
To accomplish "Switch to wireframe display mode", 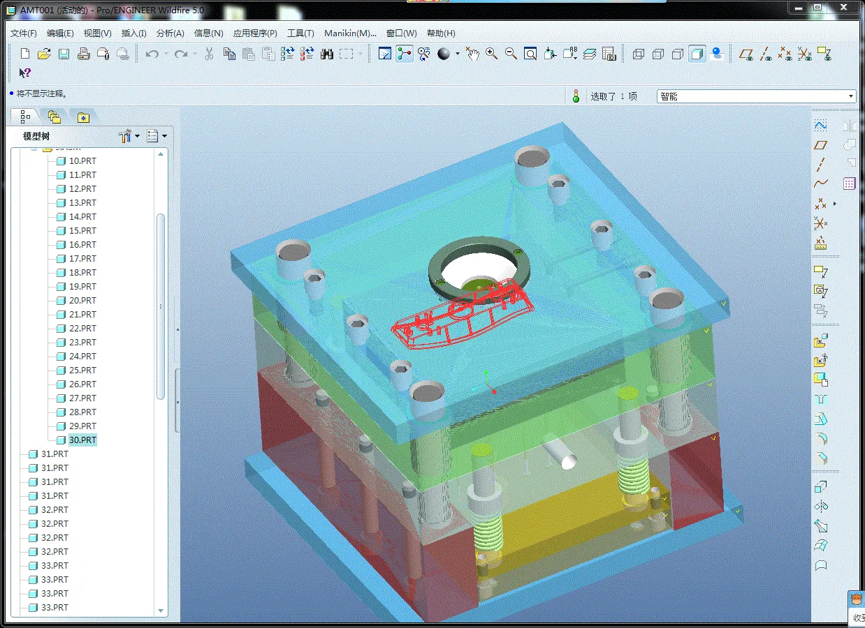I will tap(638, 54).
